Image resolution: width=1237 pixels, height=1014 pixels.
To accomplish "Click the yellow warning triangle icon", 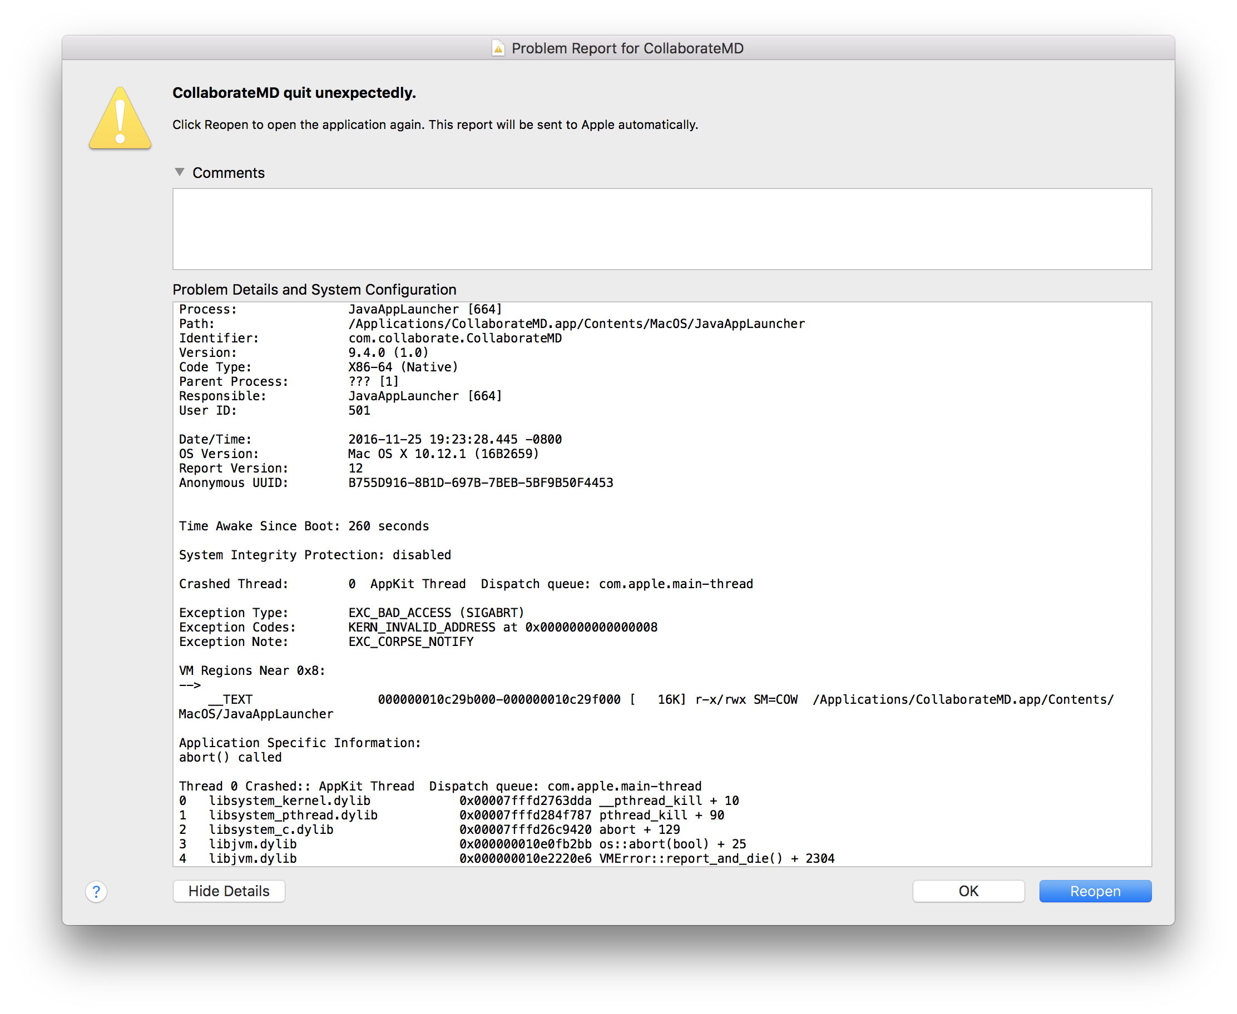I will pos(120,117).
